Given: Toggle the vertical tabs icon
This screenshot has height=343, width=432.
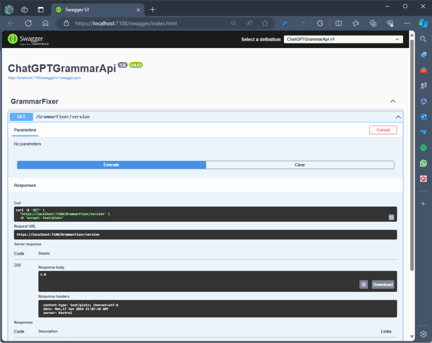Looking at the screenshot, I should click(41, 10).
